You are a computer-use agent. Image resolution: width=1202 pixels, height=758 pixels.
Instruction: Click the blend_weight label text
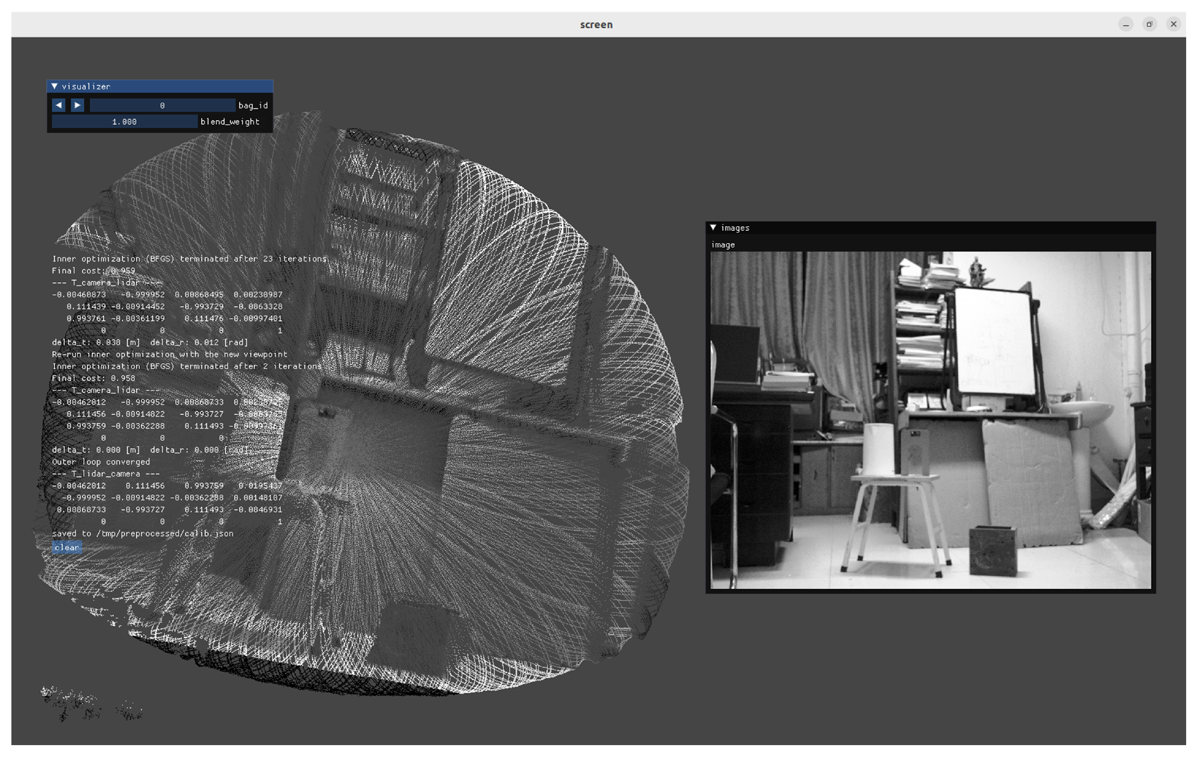(x=229, y=122)
